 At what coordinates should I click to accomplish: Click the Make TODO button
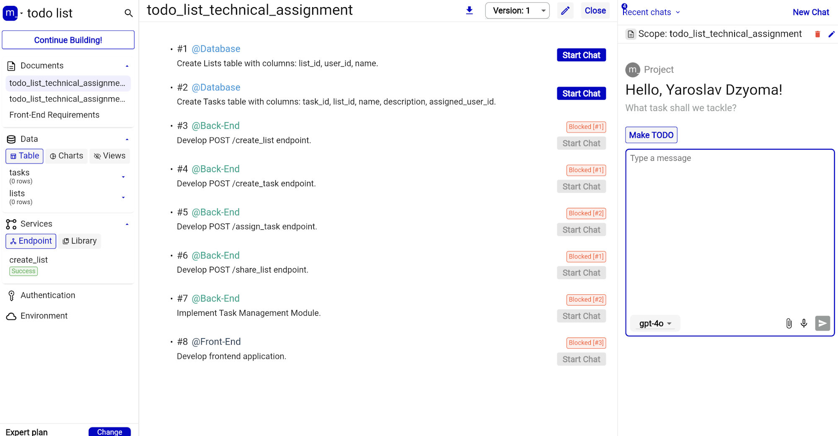pos(651,135)
